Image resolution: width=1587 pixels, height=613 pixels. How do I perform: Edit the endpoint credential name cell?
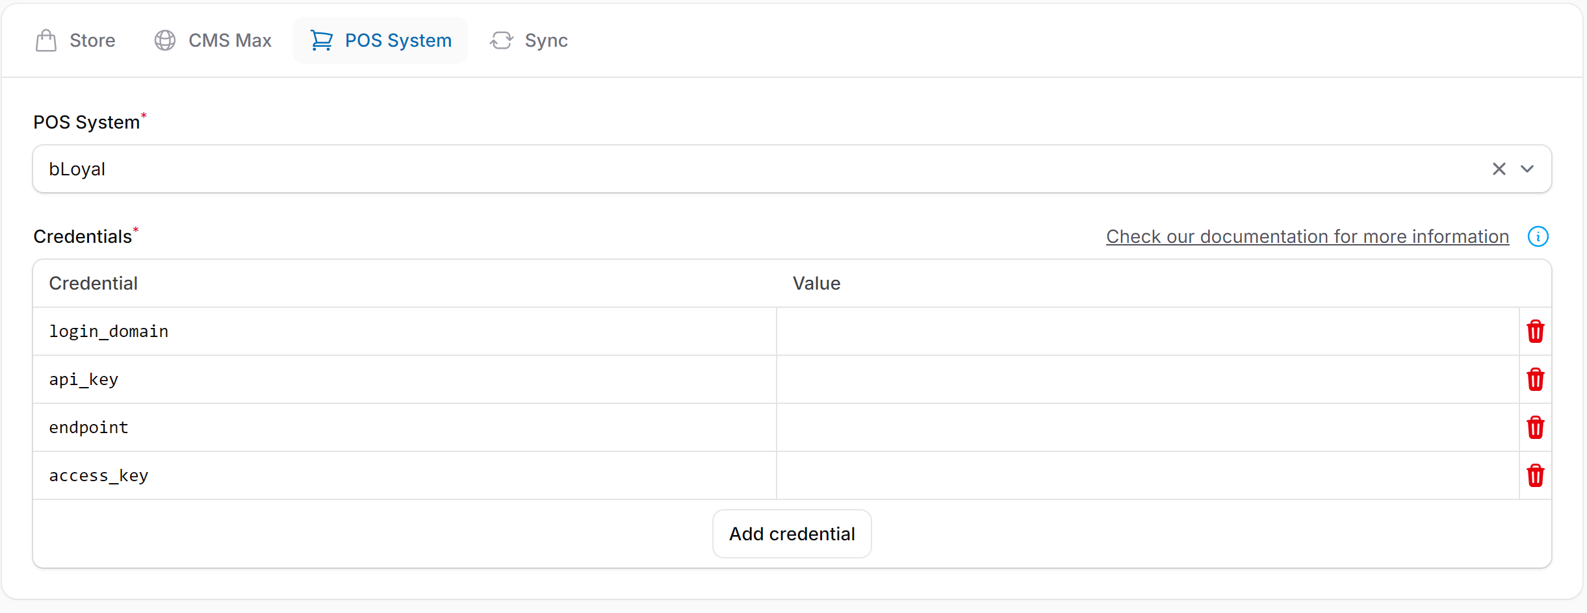(404, 427)
